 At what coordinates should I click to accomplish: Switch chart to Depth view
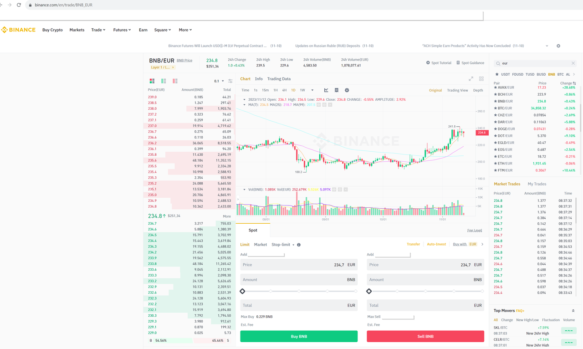click(478, 90)
